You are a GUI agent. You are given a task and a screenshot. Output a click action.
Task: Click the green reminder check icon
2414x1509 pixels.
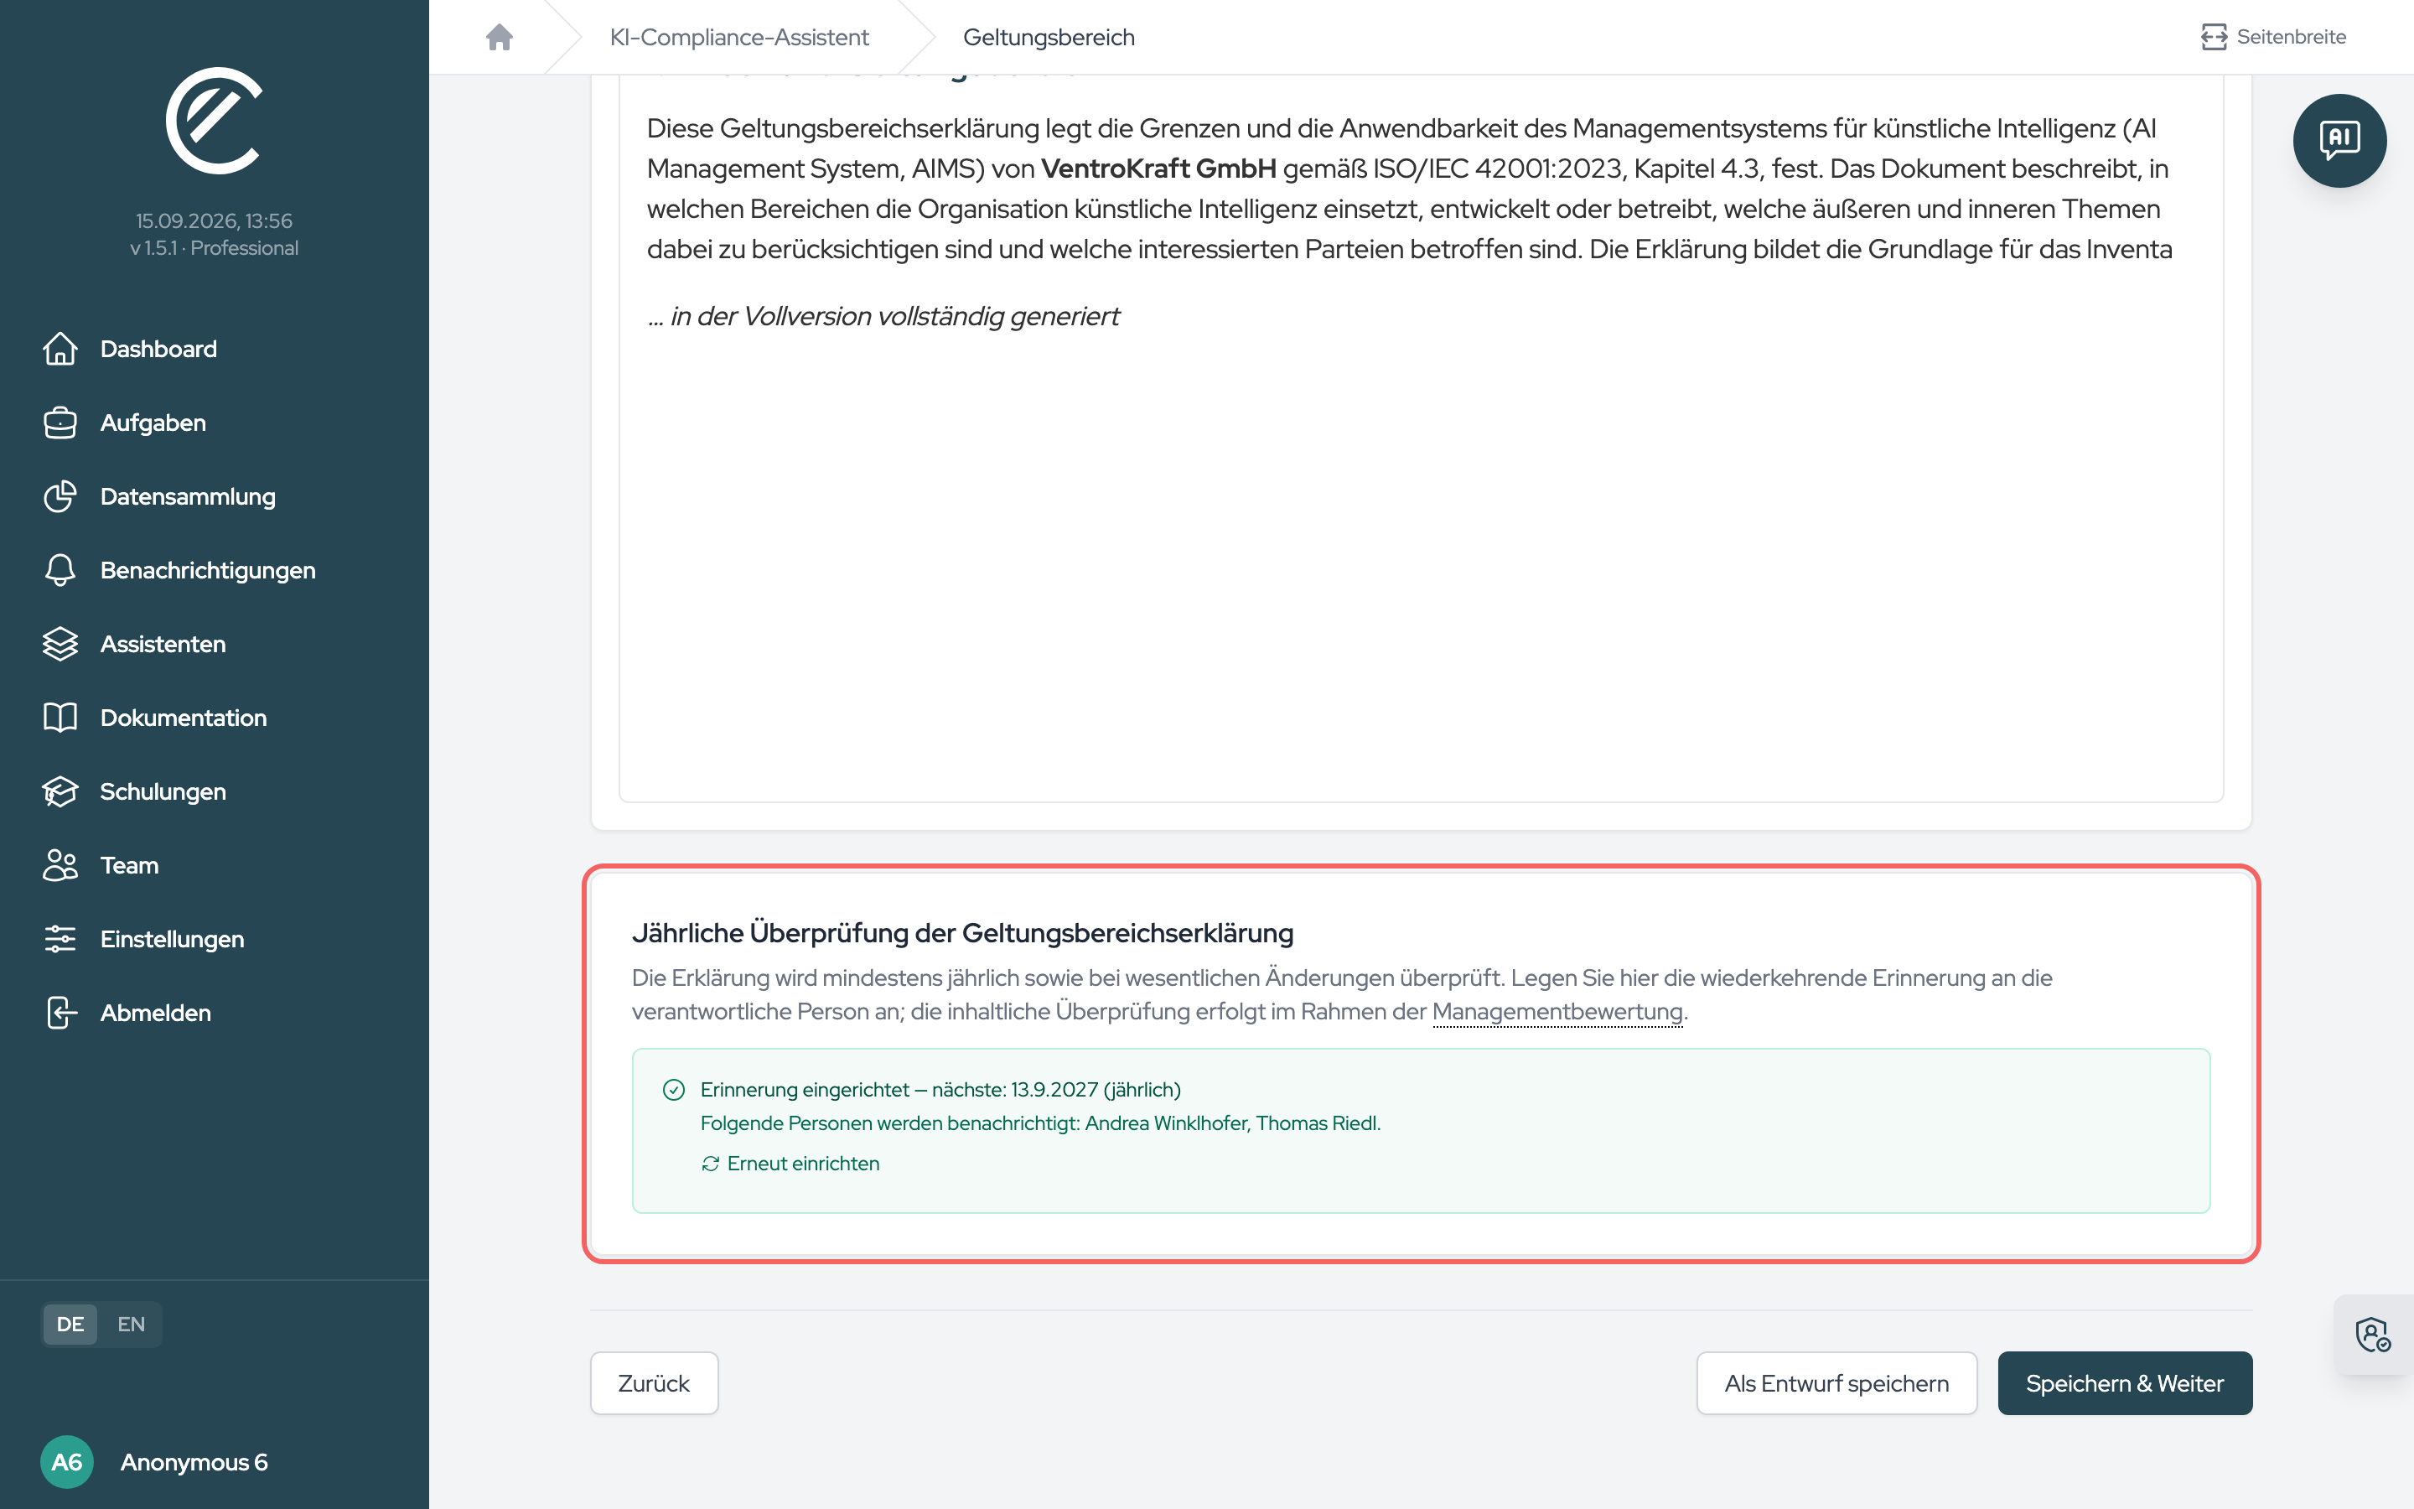coord(674,1090)
